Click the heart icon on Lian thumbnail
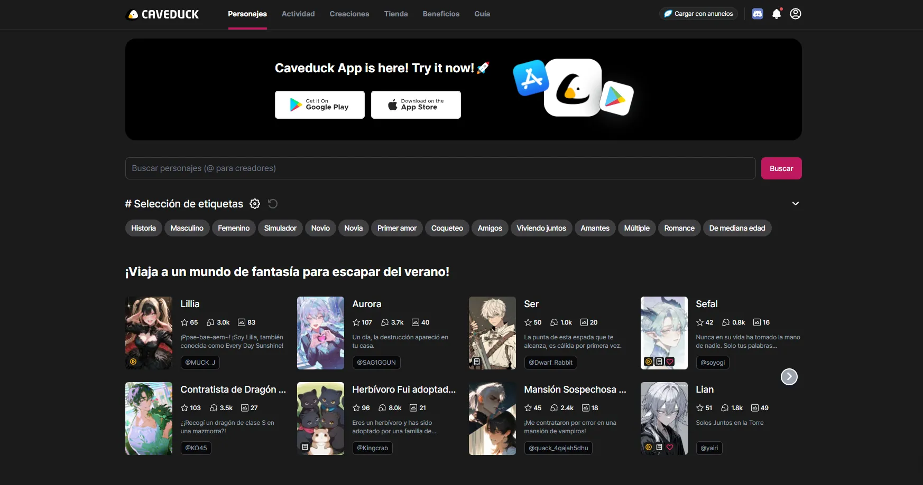 coord(670,447)
